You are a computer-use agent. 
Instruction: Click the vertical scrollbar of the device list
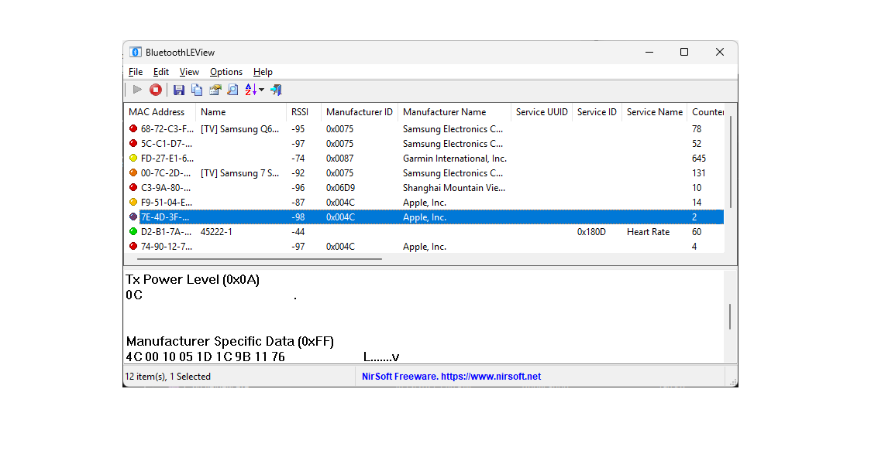(x=731, y=162)
